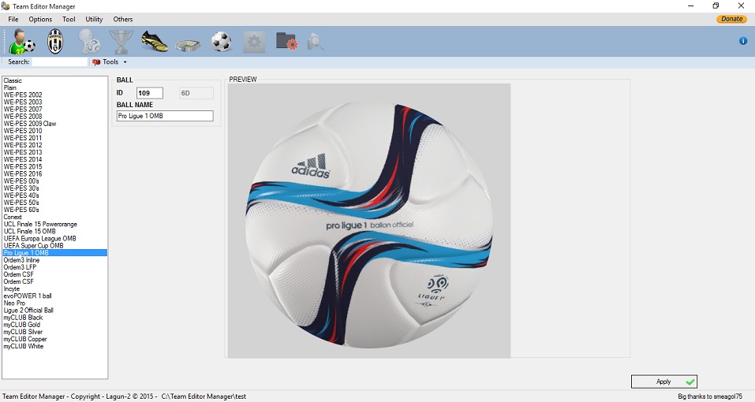Click the Apply button

click(x=664, y=382)
